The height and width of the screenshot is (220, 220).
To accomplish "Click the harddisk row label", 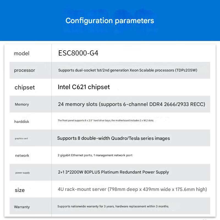I will [22, 122].
